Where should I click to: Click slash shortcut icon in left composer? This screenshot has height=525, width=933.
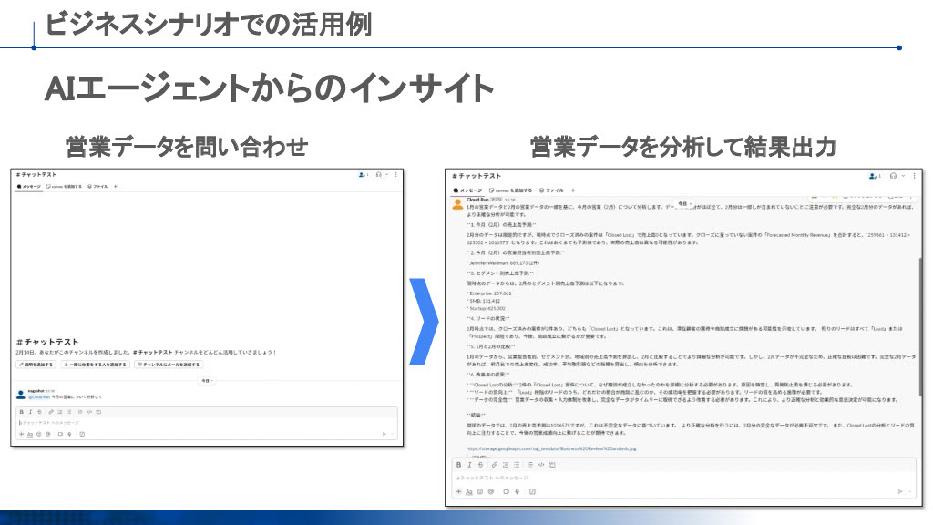[82, 434]
